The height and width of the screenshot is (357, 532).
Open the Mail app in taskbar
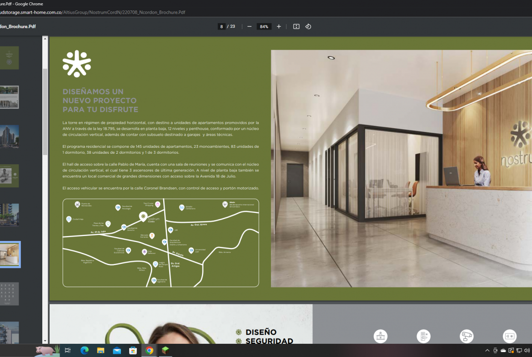click(x=117, y=350)
